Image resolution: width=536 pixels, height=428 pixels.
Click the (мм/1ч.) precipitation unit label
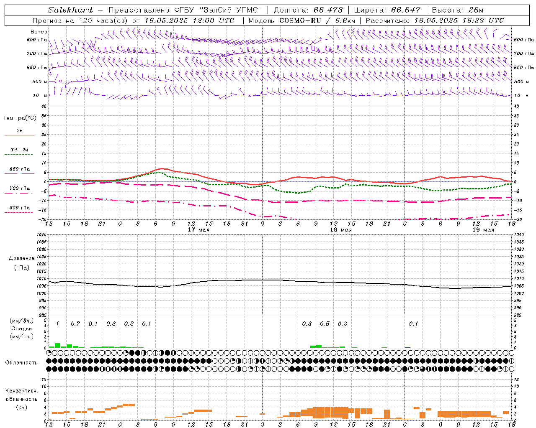pos(21,336)
